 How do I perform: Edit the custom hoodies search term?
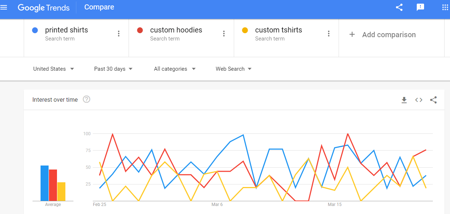tap(176, 30)
